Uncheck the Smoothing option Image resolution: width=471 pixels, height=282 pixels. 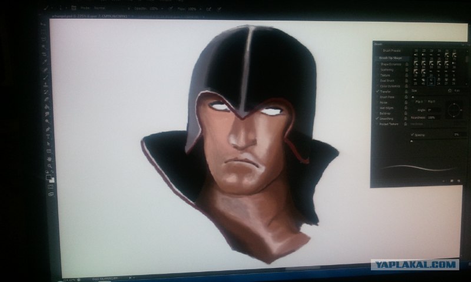pyautogui.click(x=377, y=119)
